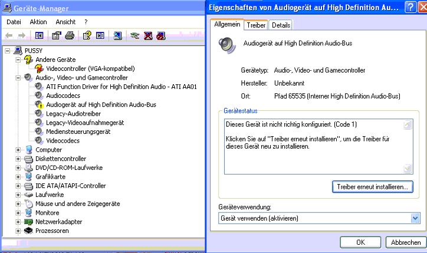Expand the Computer branch
The image size is (427, 253).
pos(18,150)
